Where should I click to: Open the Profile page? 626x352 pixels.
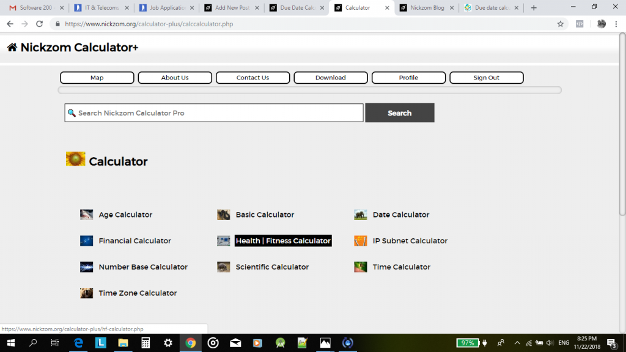pyautogui.click(x=408, y=78)
